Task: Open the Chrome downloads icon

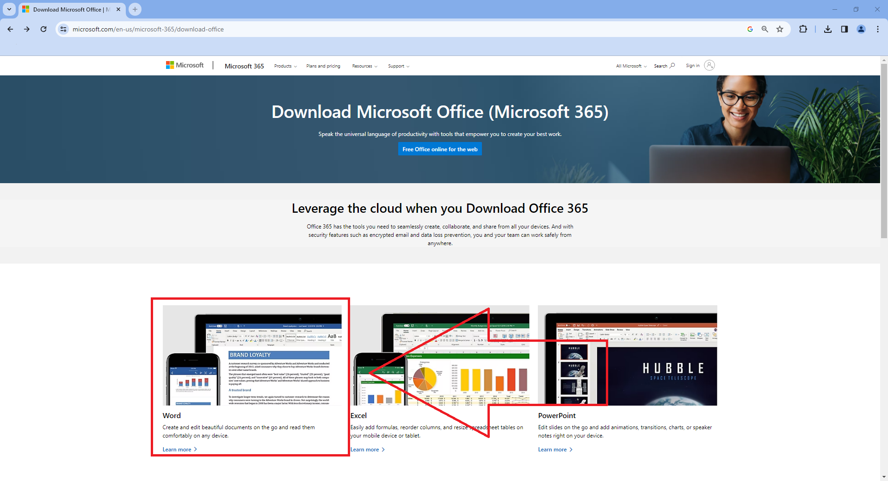Action: tap(828, 29)
